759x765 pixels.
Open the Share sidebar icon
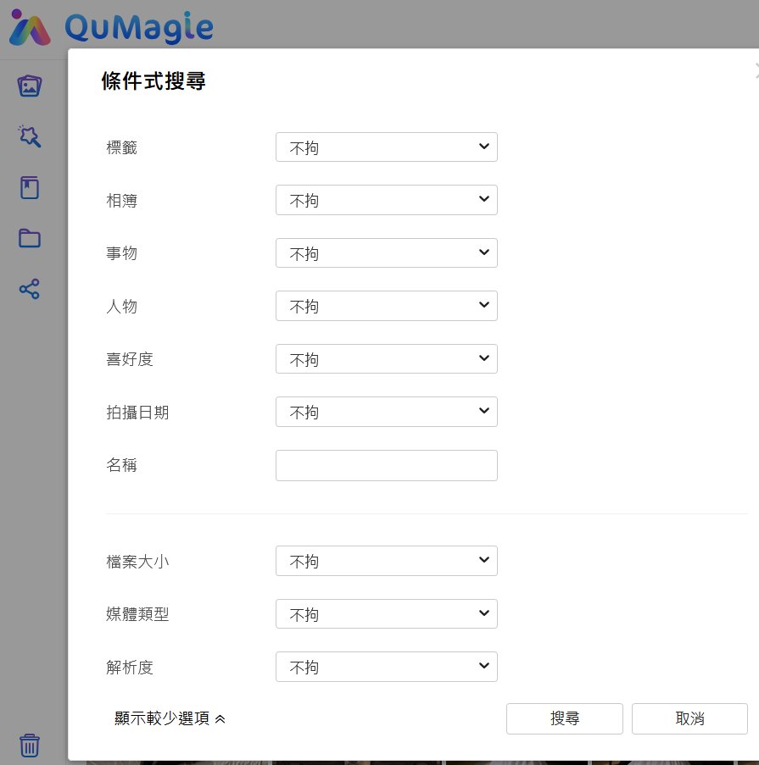coord(30,289)
